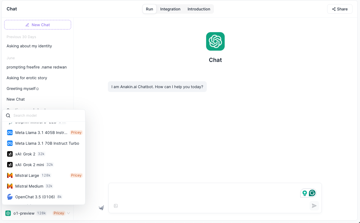Pick Mistral Medium model

(44, 186)
